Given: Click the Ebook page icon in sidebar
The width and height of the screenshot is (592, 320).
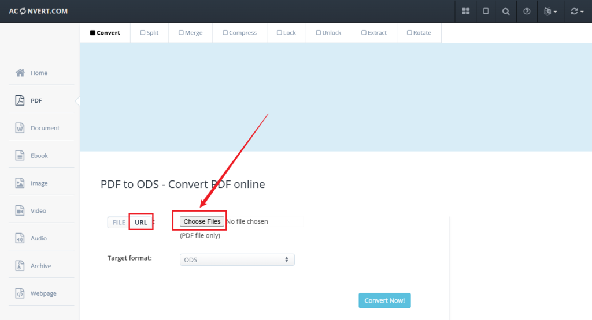Looking at the screenshot, I should pyautogui.click(x=20, y=155).
